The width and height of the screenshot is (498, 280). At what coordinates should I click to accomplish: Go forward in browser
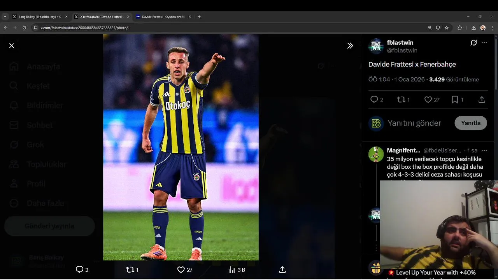(x=15, y=28)
